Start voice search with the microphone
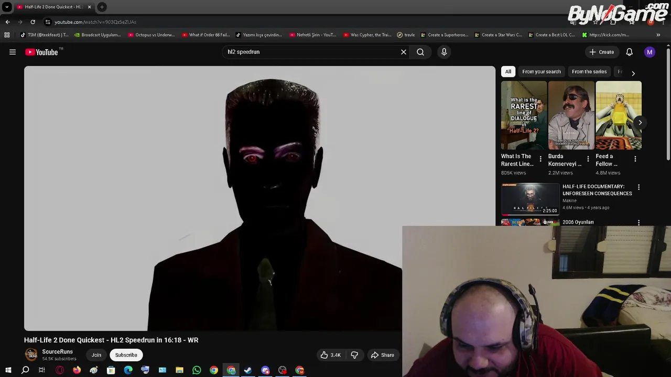The height and width of the screenshot is (377, 671). point(444,52)
